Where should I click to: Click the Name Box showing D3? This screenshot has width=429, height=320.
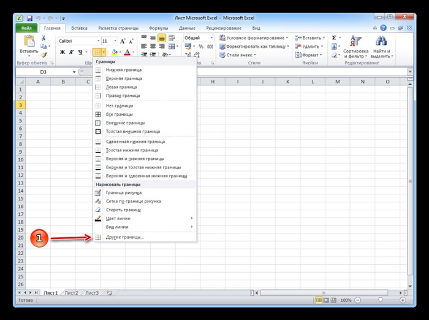pyautogui.click(x=44, y=72)
